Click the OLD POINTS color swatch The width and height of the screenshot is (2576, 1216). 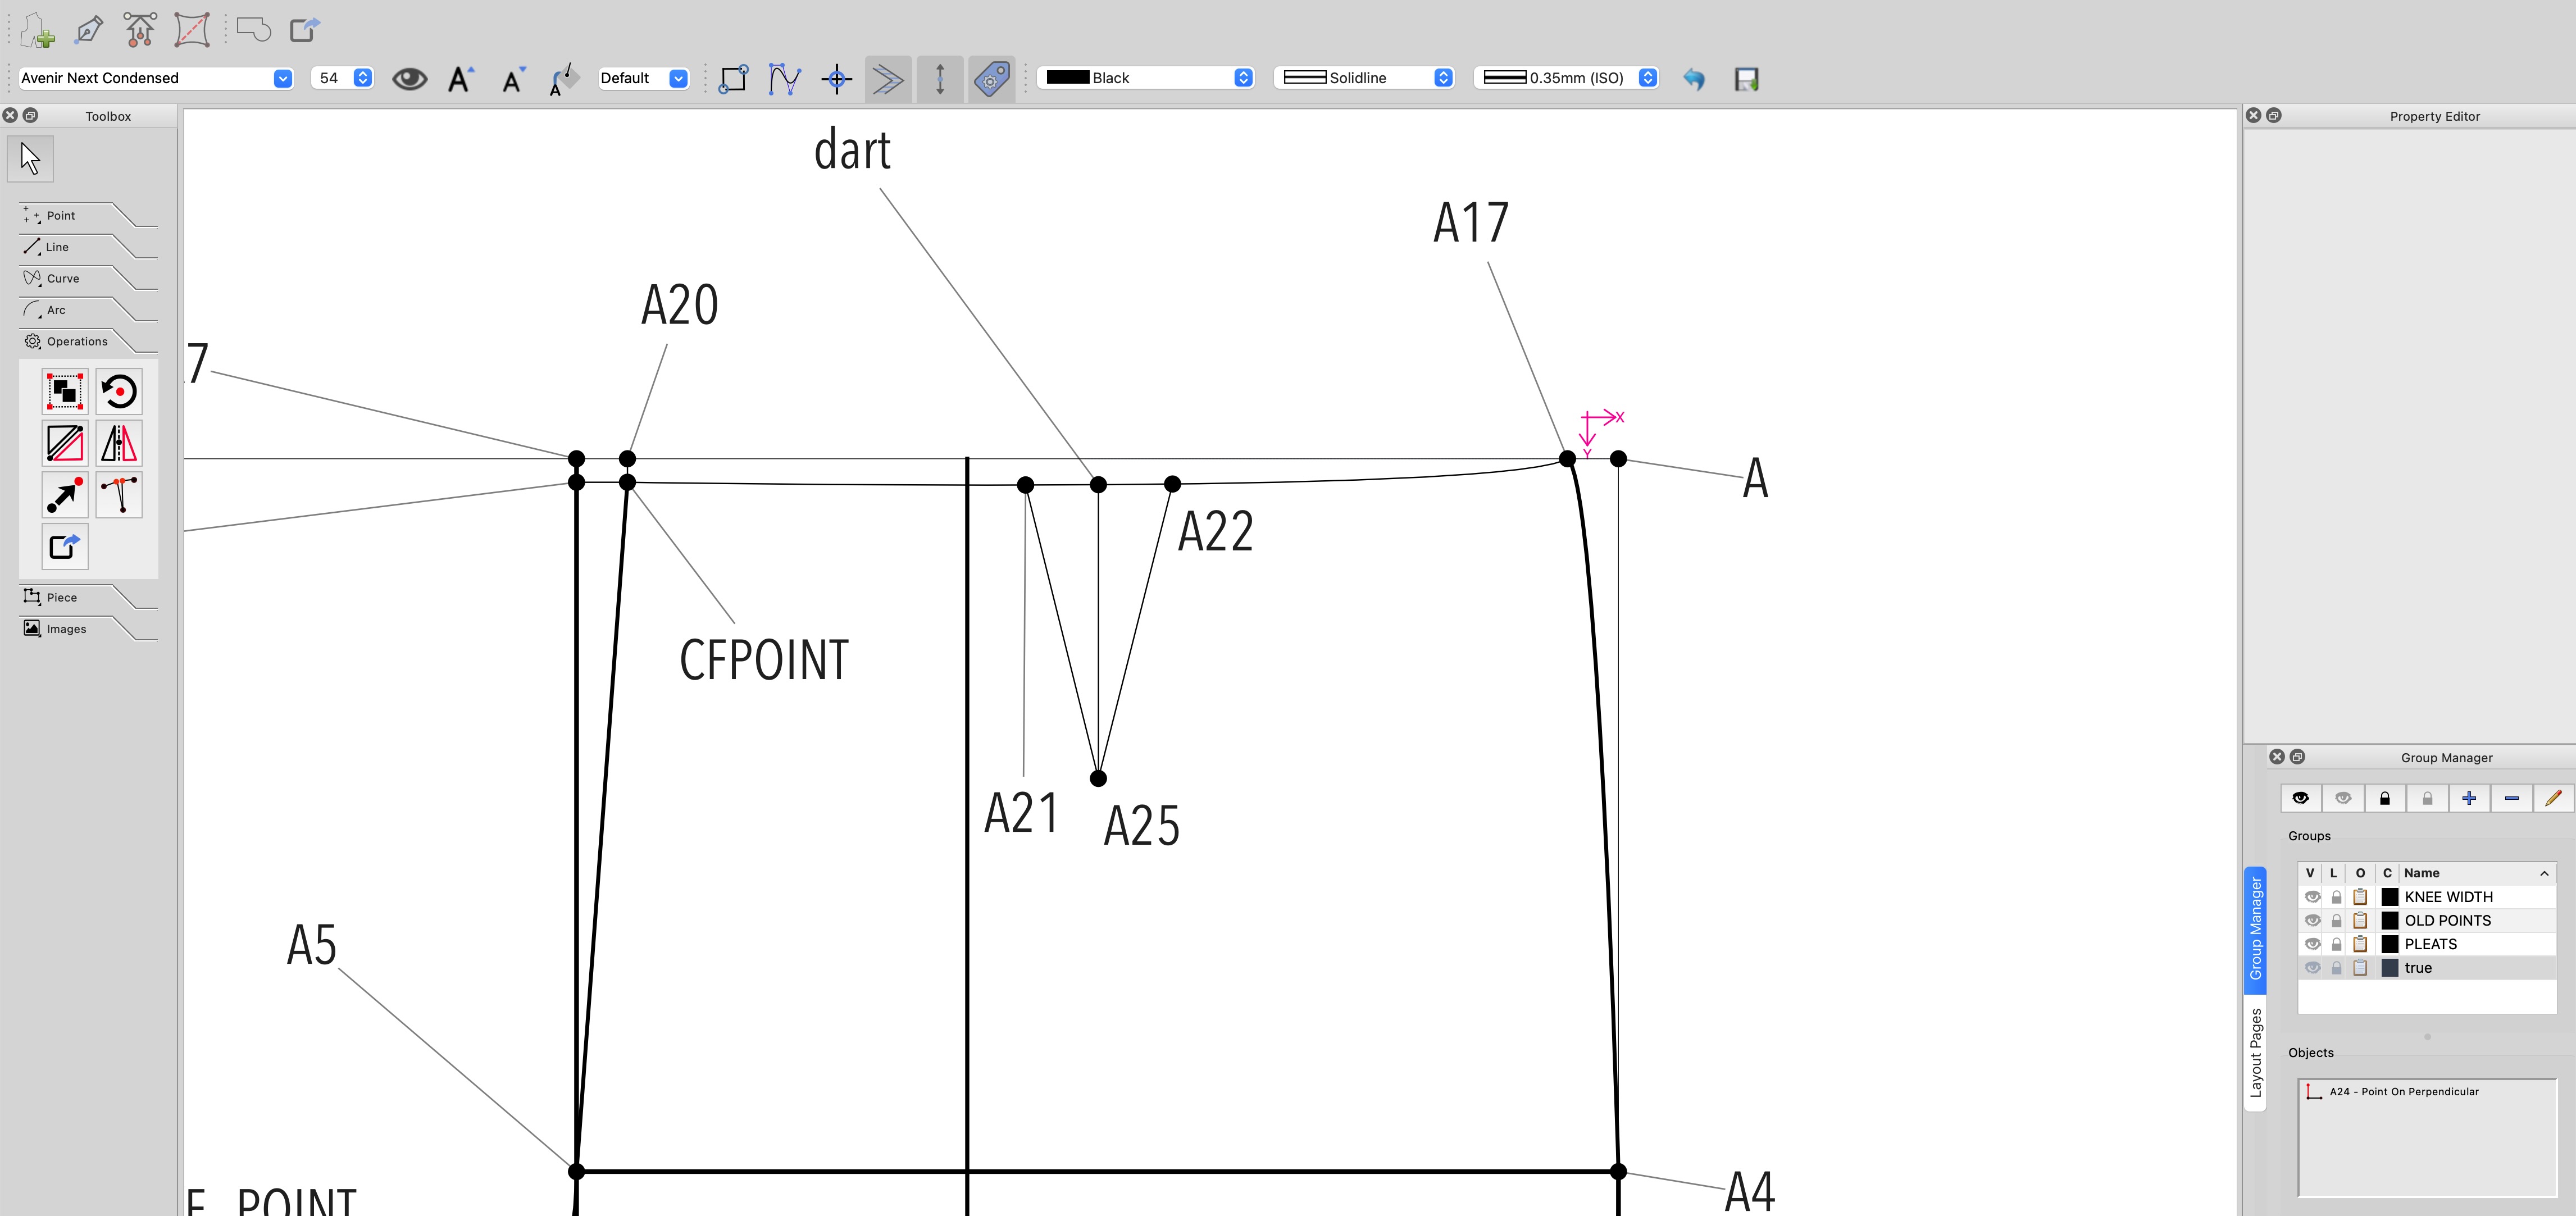coord(2389,920)
